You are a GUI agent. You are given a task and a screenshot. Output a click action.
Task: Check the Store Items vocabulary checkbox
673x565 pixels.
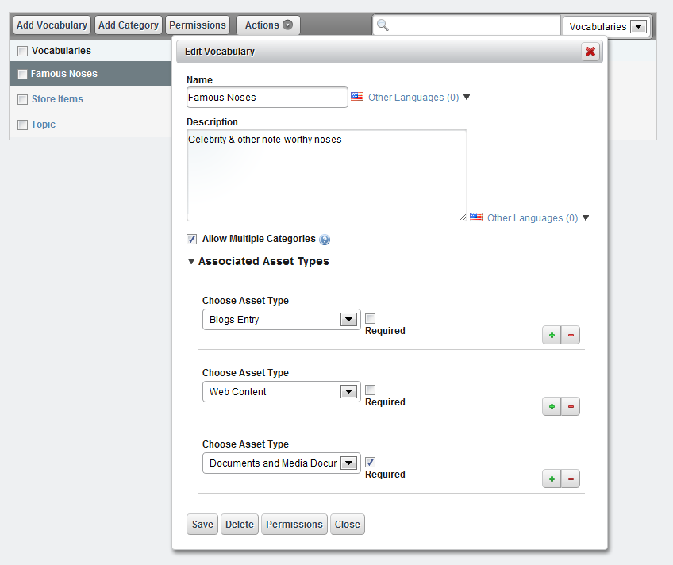(22, 99)
